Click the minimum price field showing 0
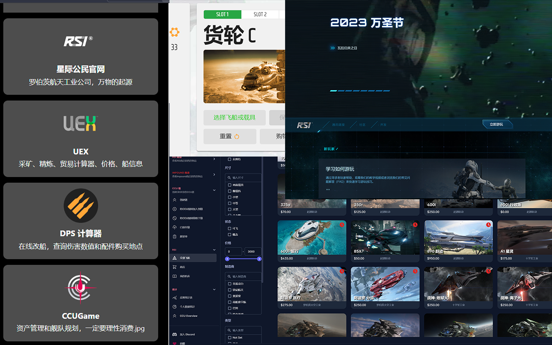 [x=233, y=251]
